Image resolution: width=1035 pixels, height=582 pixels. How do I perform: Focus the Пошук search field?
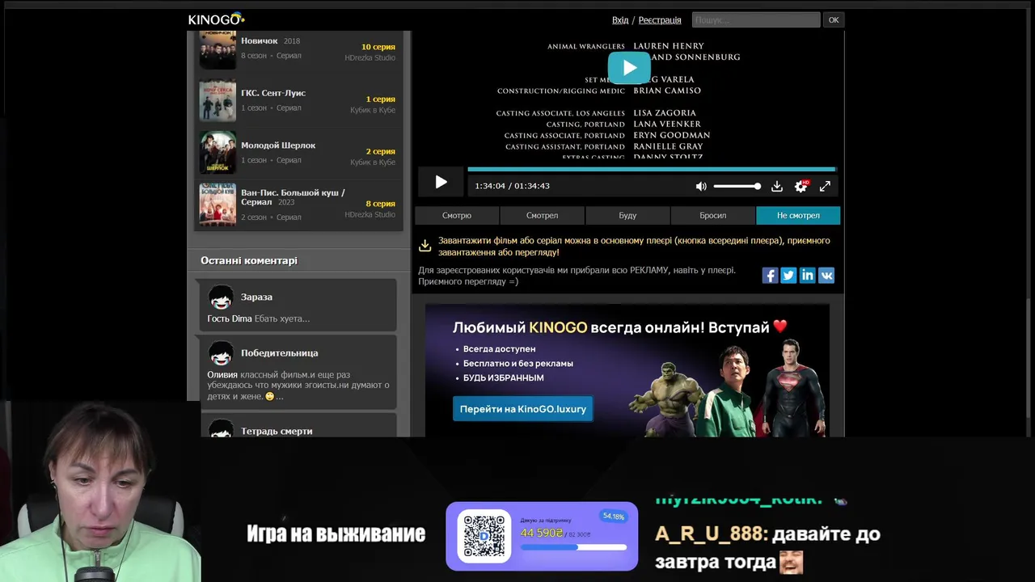pyautogui.click(x=755, y=20)
